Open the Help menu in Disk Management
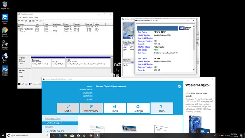The width and height of the screenshot is (245, 138). click(36, 18)
